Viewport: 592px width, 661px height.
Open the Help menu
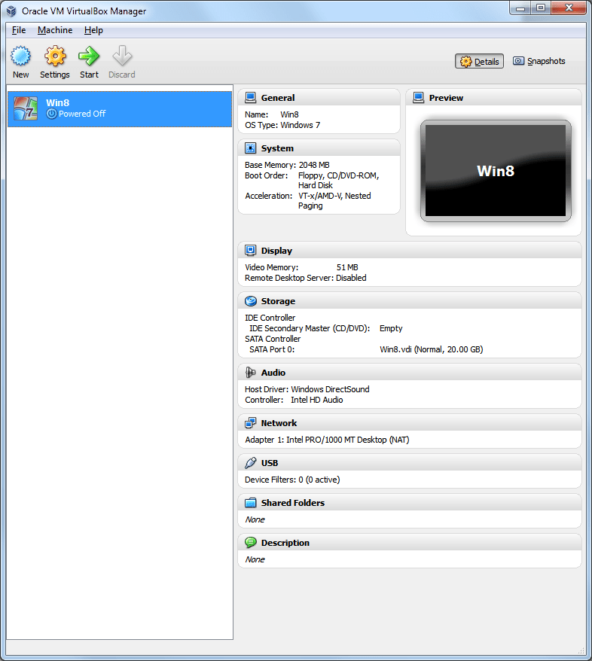tap(93, 30)
